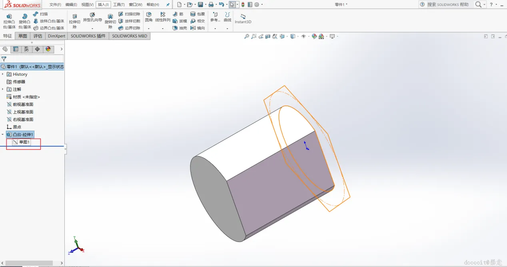507x267 pixels.
Task: Open the 曲线 curves tool
Action: point(228,17)
